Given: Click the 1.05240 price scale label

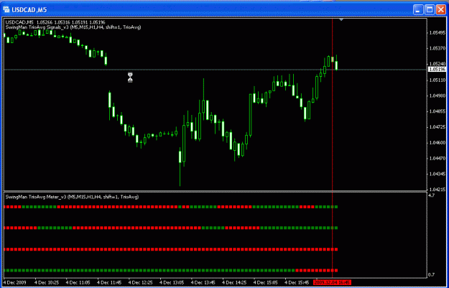Looking at the screenshot, I should coord(437,64).
